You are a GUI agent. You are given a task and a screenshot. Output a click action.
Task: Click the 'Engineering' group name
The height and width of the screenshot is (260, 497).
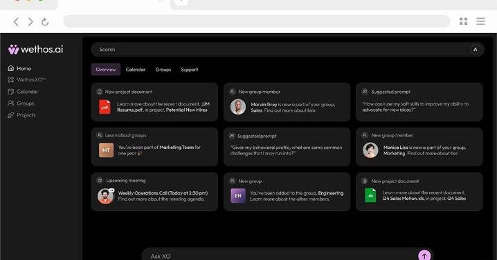tap(331, 192)
